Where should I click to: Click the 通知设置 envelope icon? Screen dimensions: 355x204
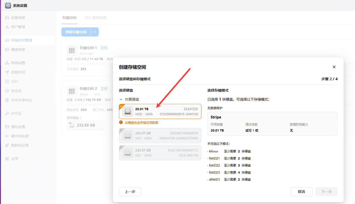point(7,127)
